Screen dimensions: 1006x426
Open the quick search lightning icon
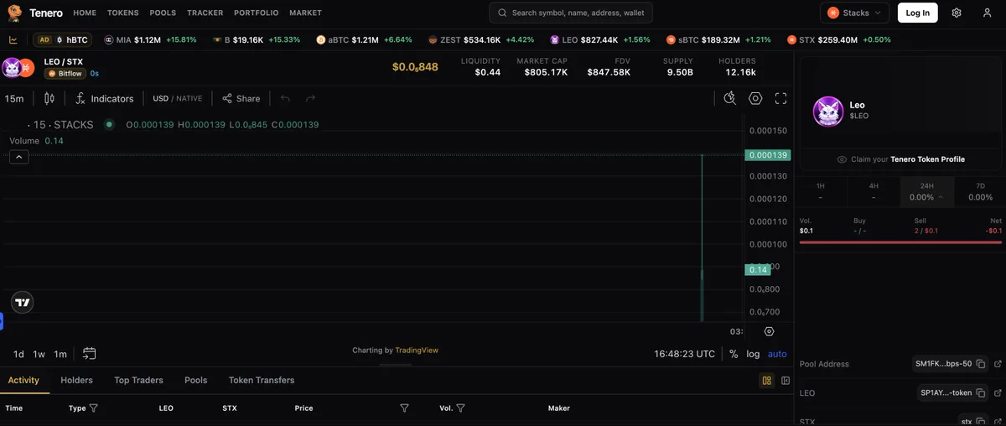pyautogui.click(x=730, y=98)
